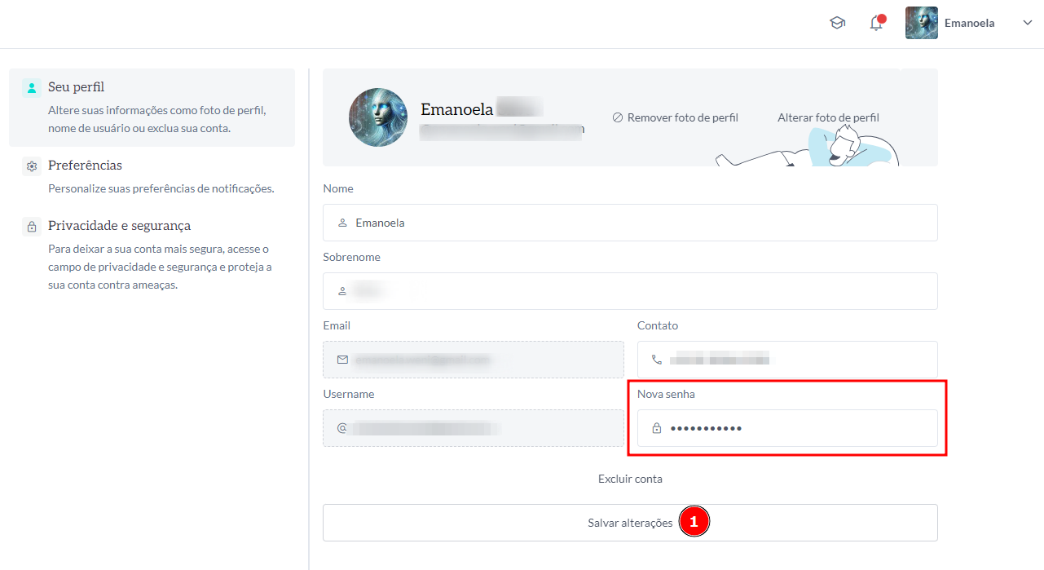The image size is (1044, 570).
Task: Open the Privacidade e segurança section
Action: [x=119, y=226]
